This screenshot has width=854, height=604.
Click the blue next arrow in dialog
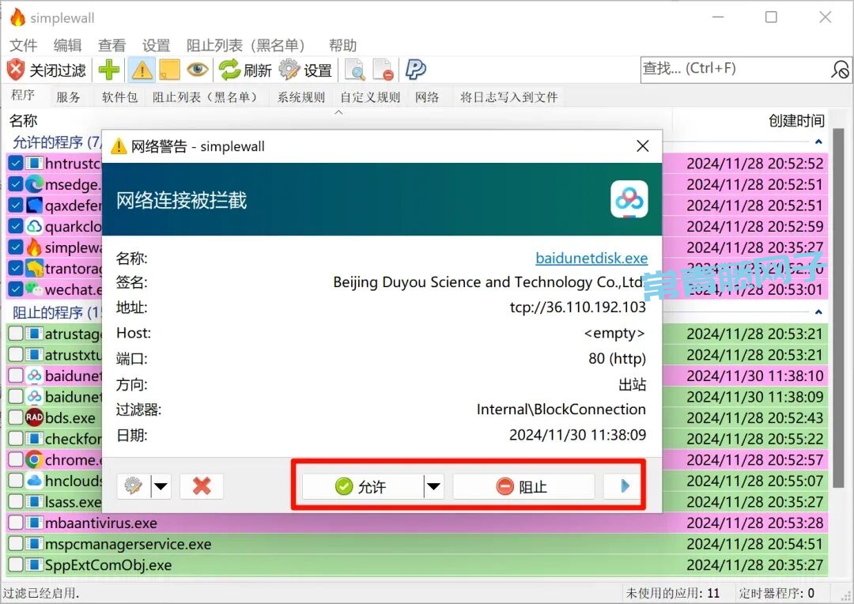tap(625, 486)
